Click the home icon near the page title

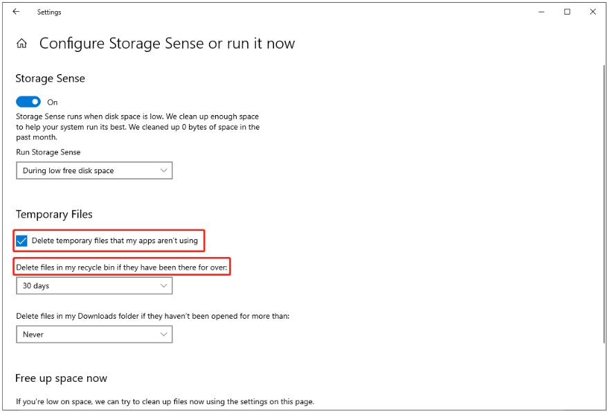tap(21, 43)
